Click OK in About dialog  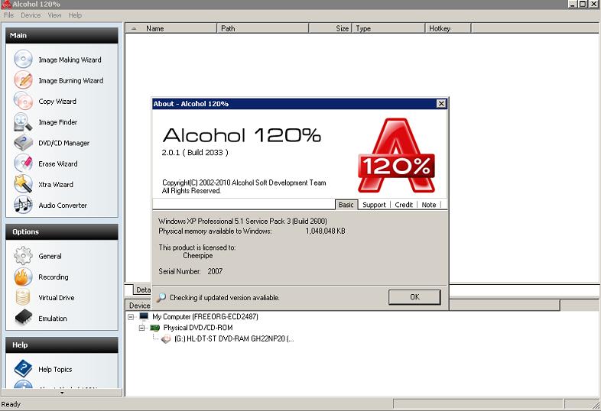(x=414, y=297)
